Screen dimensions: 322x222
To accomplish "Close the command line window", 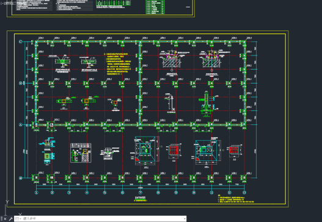I will pyautogui.click(x=5, y=219).
